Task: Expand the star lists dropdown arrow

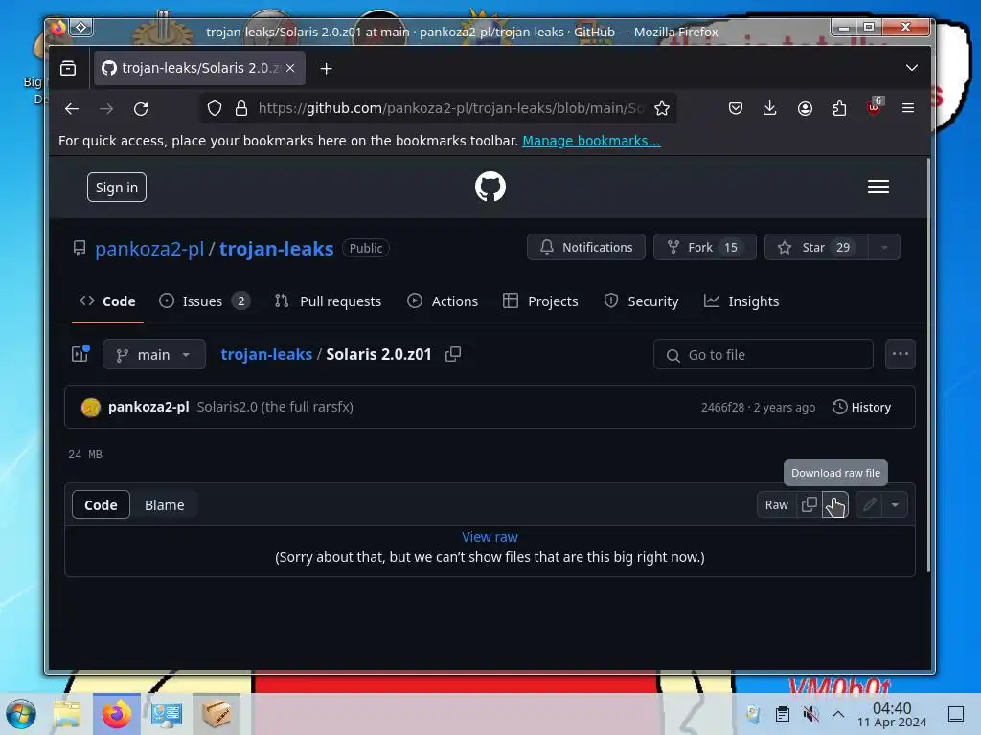Action: [884, 247]
